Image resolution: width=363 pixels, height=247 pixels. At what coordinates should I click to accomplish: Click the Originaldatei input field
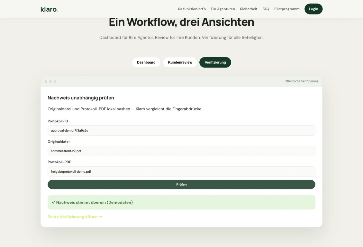181,151
